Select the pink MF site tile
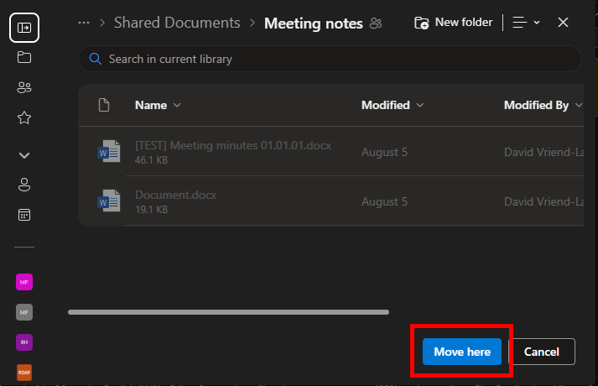 coord(23,282)
